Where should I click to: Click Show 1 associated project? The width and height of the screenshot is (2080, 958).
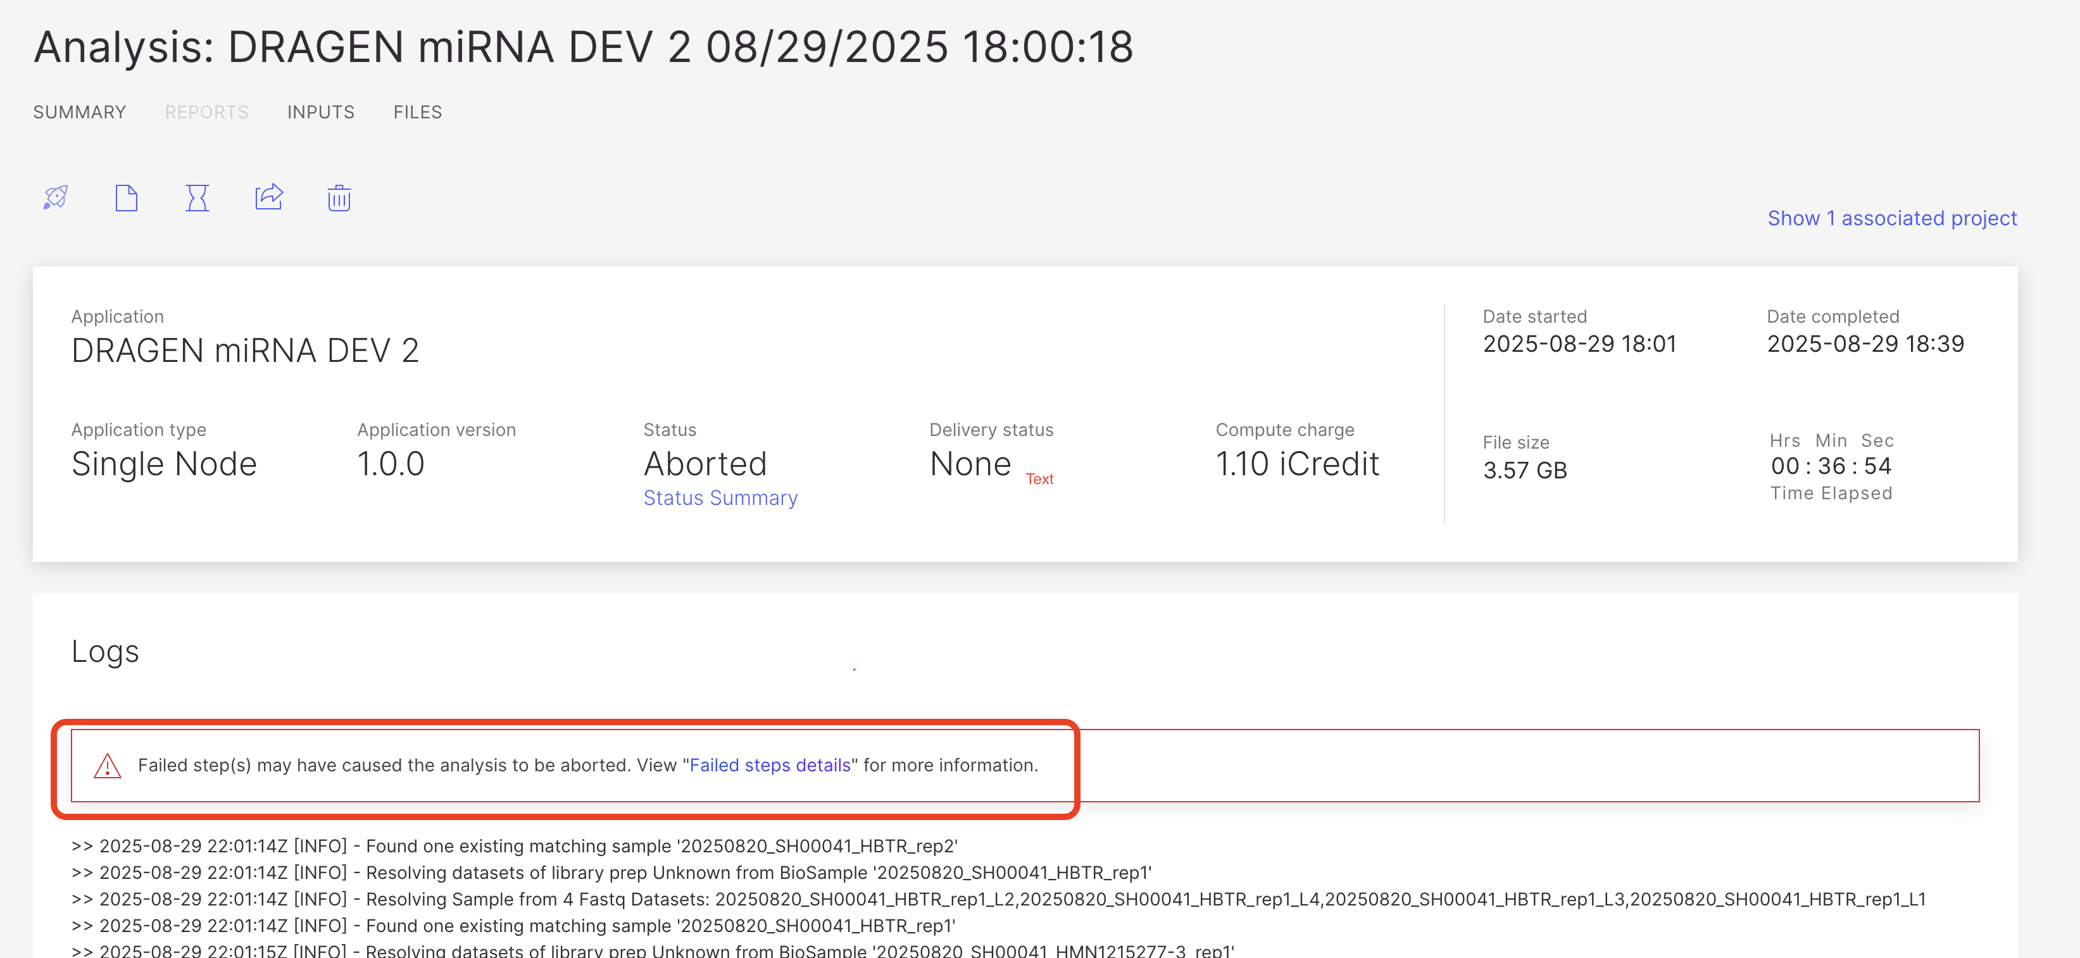click(1892, 218)
